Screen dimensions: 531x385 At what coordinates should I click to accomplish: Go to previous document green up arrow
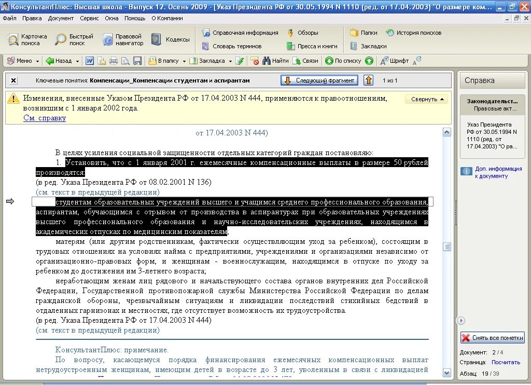tap(369, 61)
